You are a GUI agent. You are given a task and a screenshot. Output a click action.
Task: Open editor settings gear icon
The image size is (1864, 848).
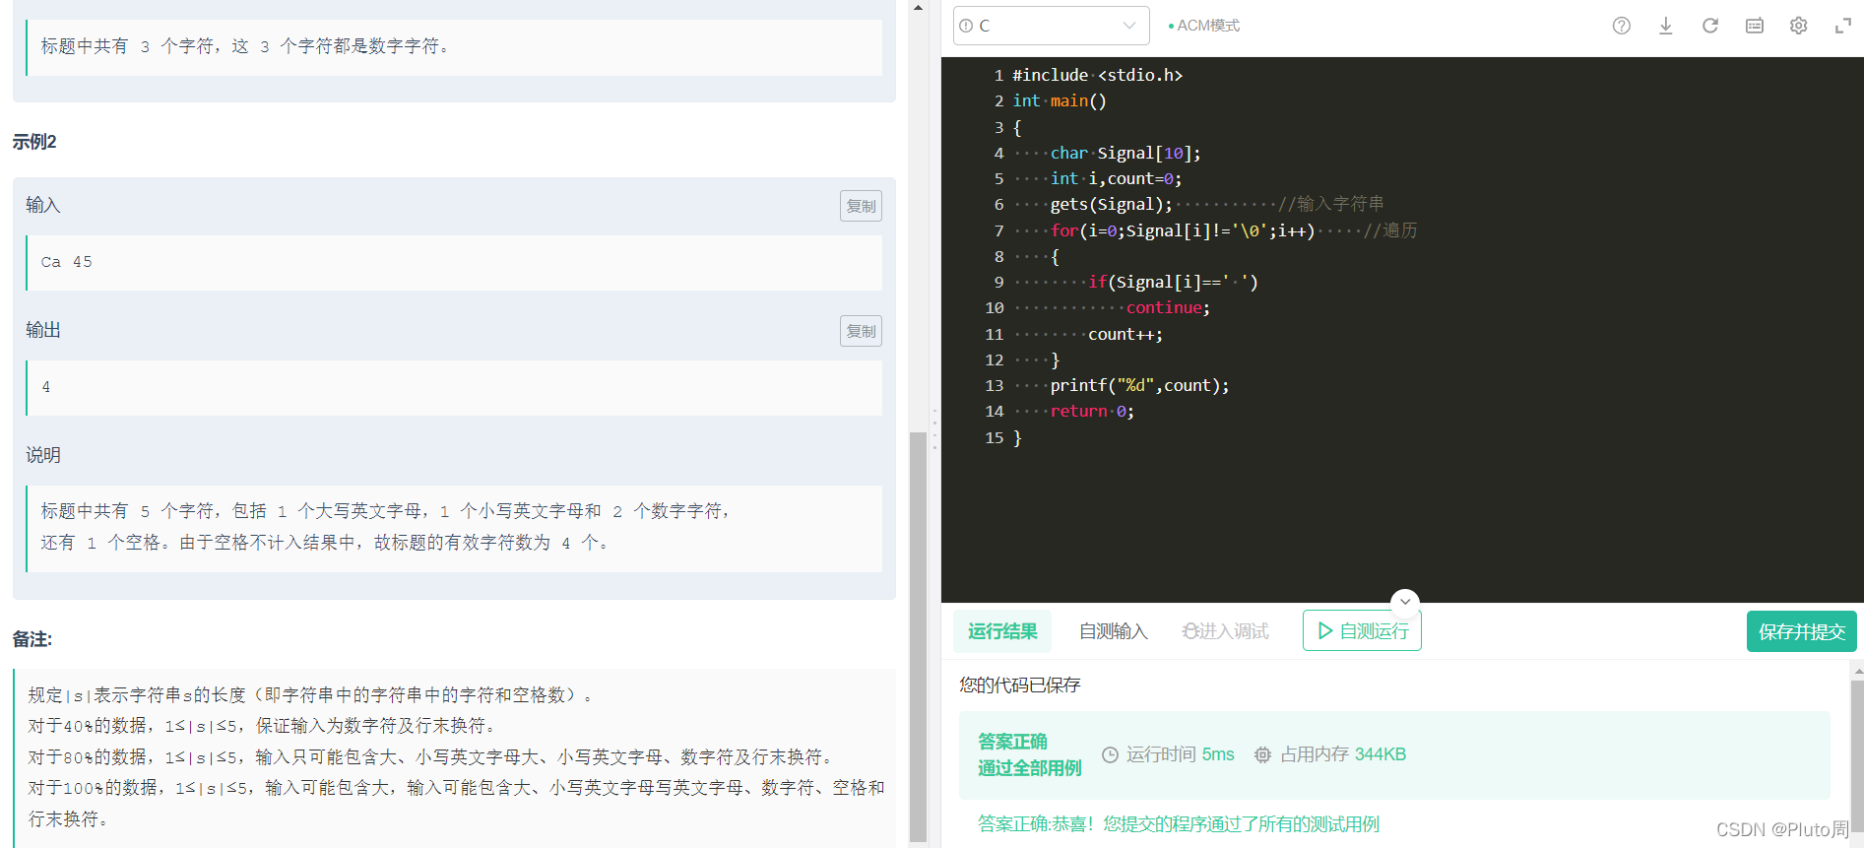tap(1798, 26)
